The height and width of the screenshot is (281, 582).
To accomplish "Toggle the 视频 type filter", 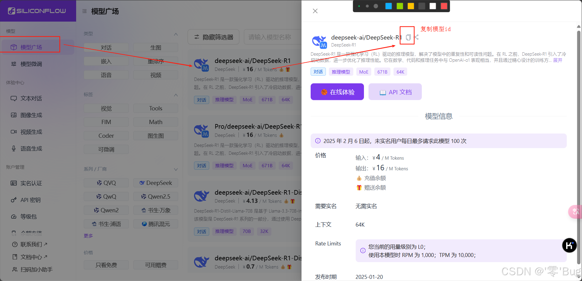I will pos(156,75).
